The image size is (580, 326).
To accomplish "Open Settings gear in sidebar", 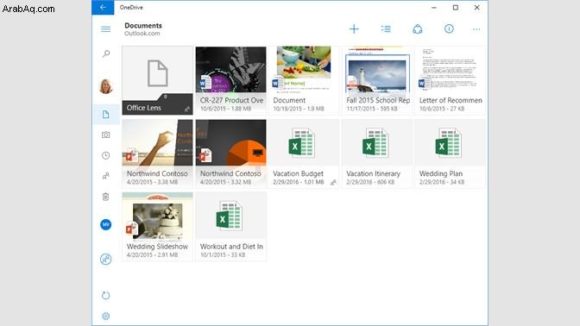I will coord(106,317).
